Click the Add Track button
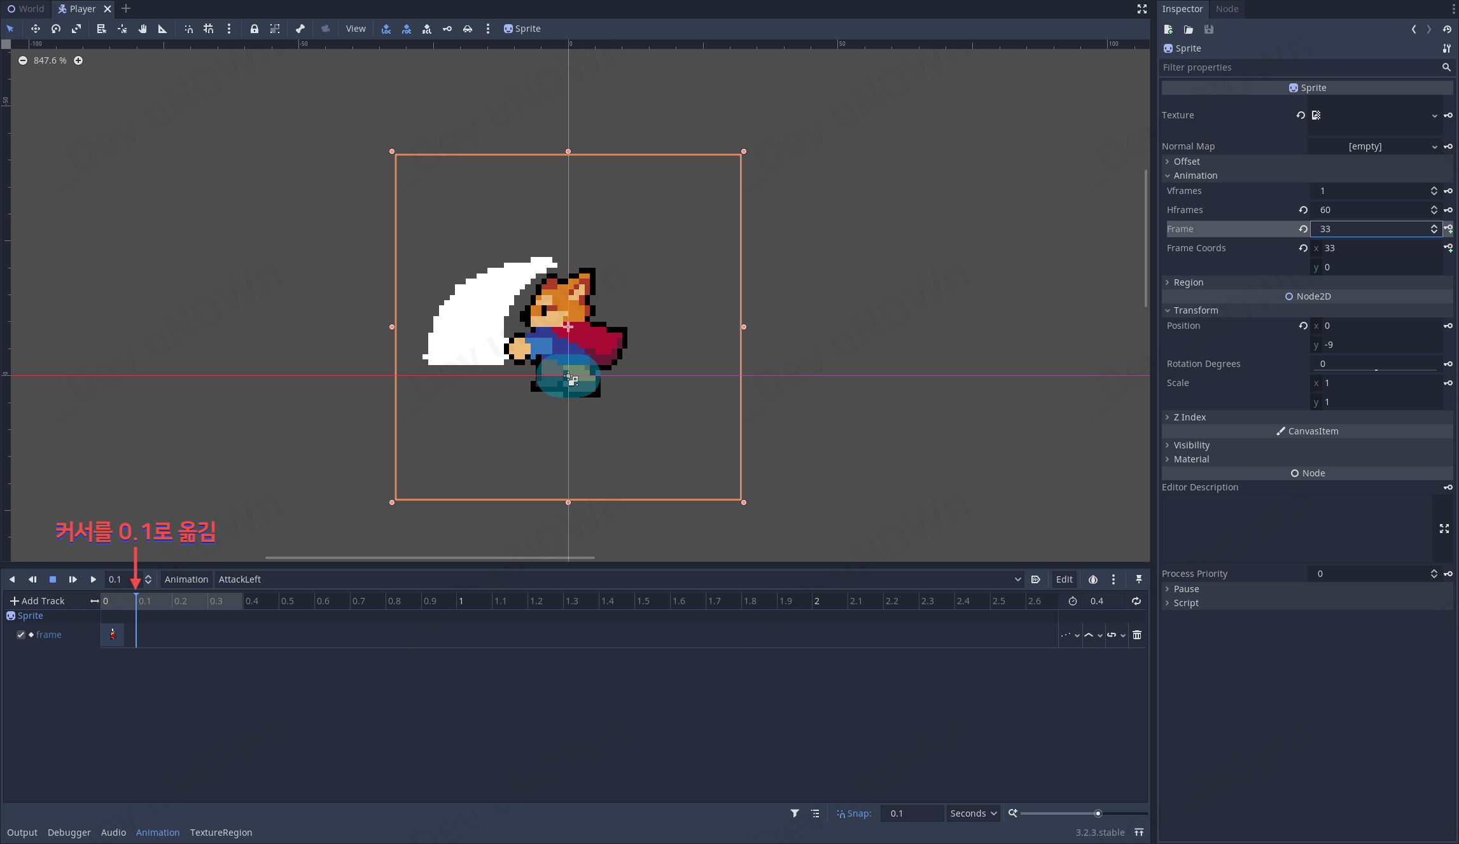The height and width of the screenshot is (844, 1459). pos(38,601)
